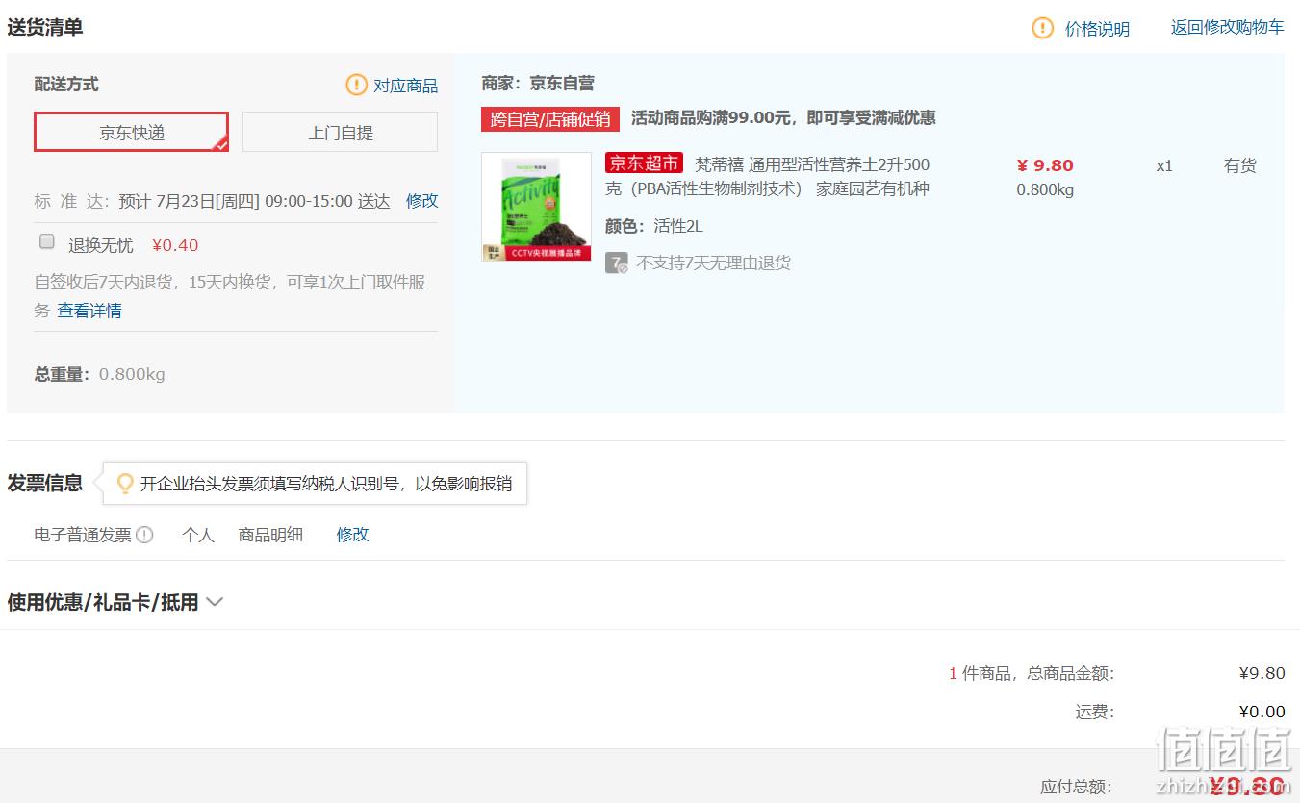Open 价格说明 link
The width and height of the screenshot is (1300, 803).
pos(1097,29)
